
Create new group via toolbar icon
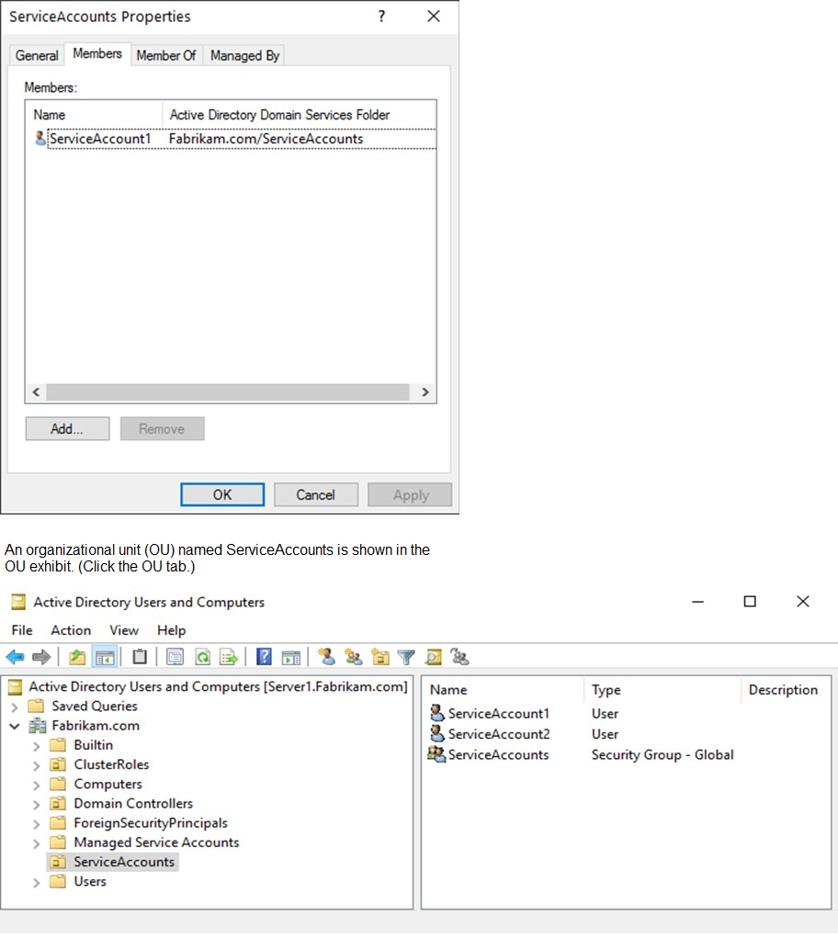tap(354, 658)
